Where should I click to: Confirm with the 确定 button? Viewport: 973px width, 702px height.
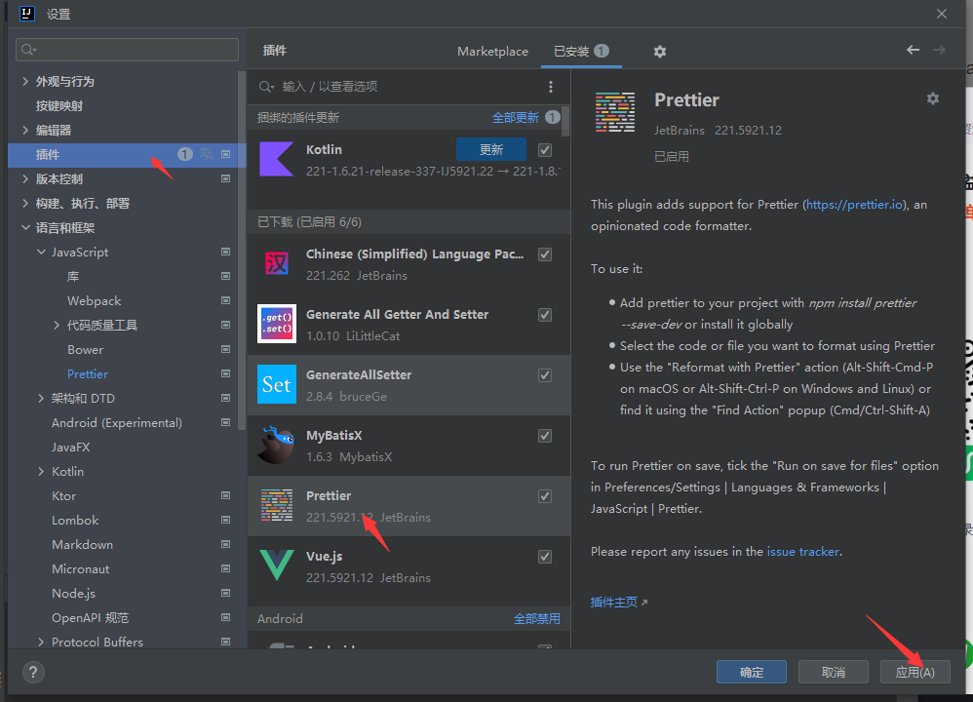pyautogui.click(x=752, y=672)
